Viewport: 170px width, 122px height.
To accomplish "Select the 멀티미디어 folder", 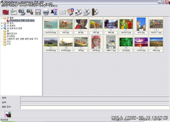I will tap(12, 34).
